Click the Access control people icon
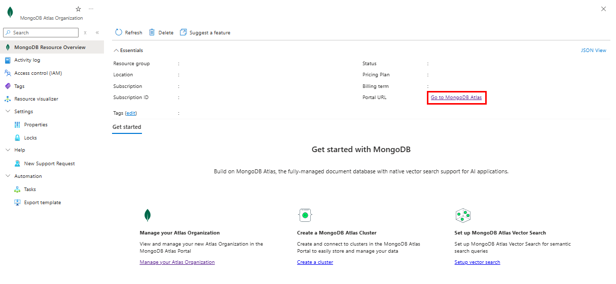The height and width of the screenshot is (284, 616). (8, 73)
